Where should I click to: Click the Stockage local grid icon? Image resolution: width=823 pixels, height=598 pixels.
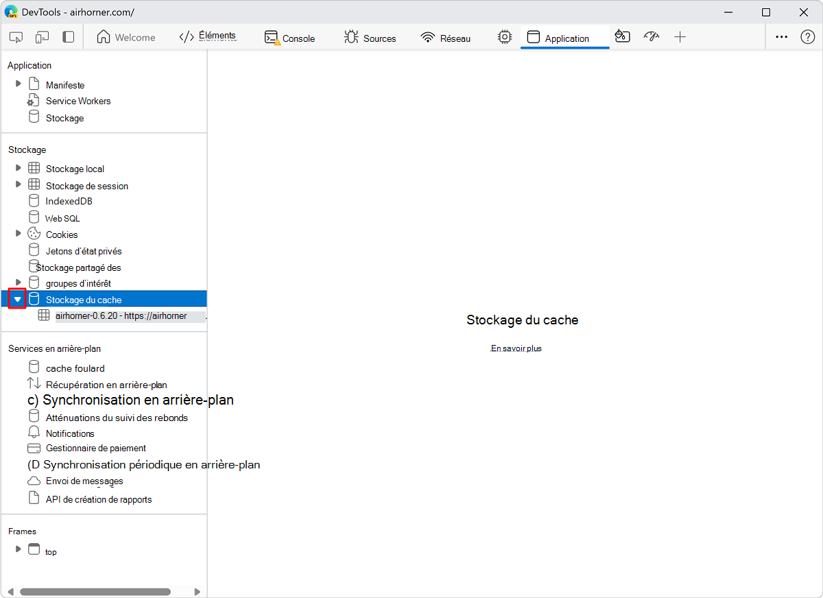[34, 168]
